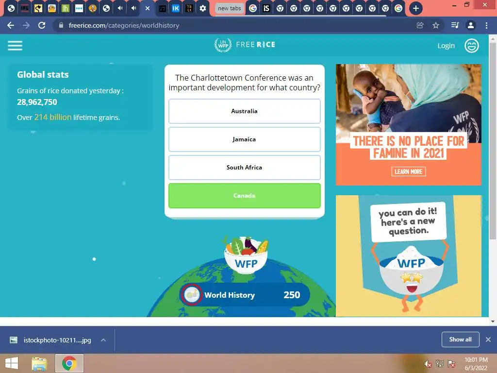Viewport: 497px width, 373px height.
Task: Close the downloads bar
Action: [488, 339]
